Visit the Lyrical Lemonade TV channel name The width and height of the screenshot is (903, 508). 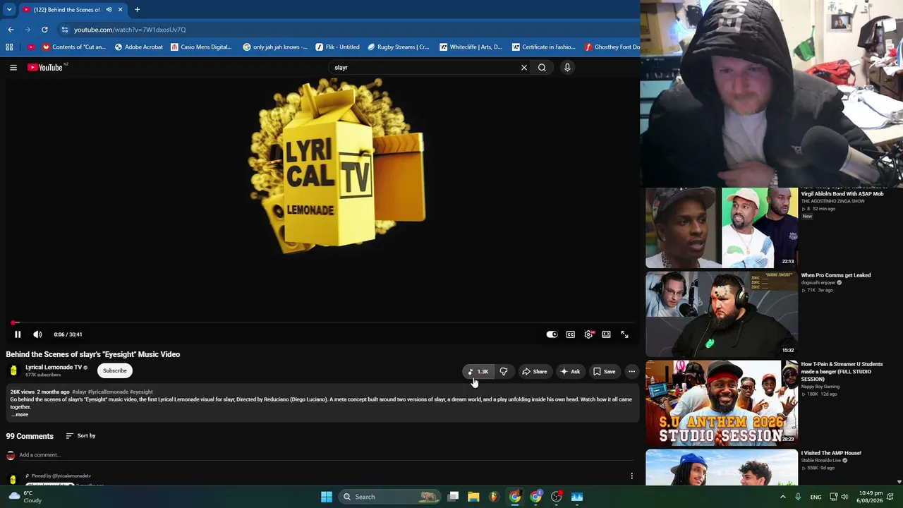coord(54,368)
